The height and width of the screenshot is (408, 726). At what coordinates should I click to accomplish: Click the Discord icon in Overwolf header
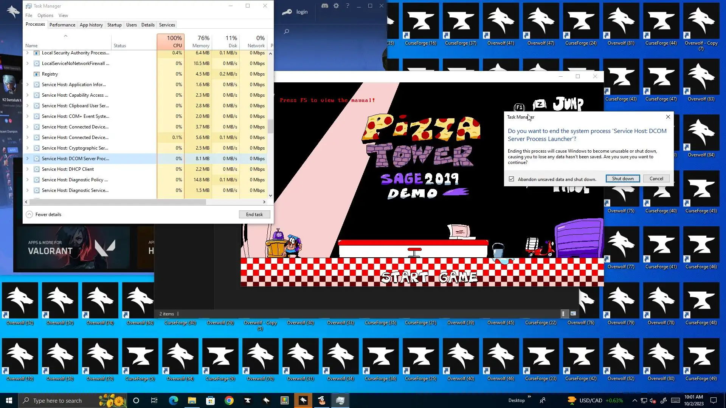324,6
